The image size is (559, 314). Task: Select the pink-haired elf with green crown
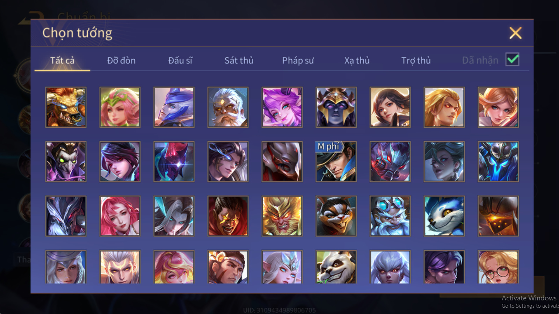pyautogui.click(x=120, y=107)
